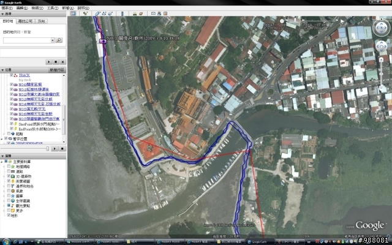Viewport: 392px width, 245px height.
Task: Open the 新增(A) menu
Action: tap(68, 8)
